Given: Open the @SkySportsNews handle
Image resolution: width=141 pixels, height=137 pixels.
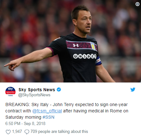Looking at the screenshot, I should [x=34, y=95].
